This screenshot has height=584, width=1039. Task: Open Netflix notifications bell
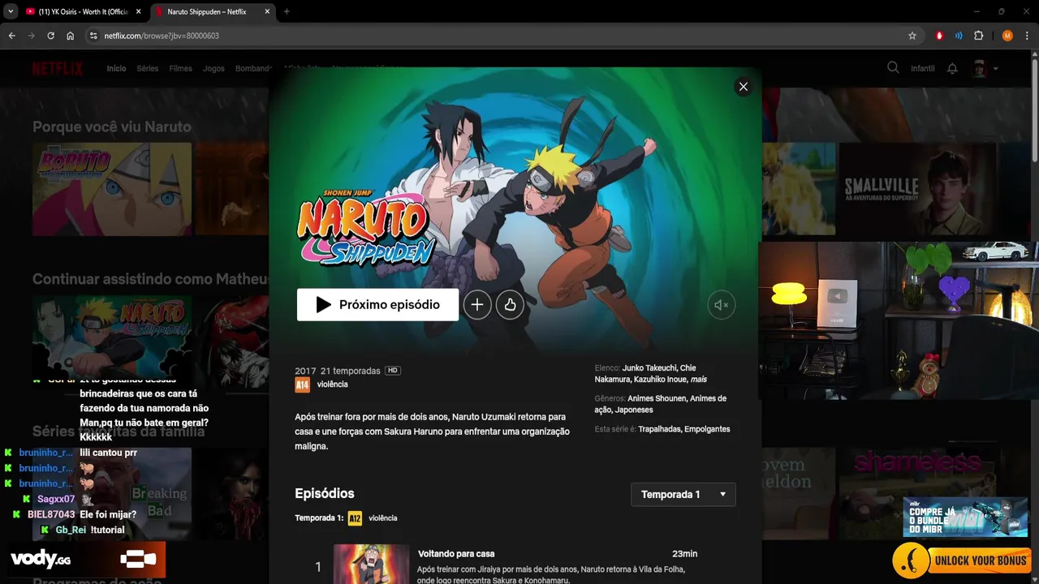coord(952,69)
